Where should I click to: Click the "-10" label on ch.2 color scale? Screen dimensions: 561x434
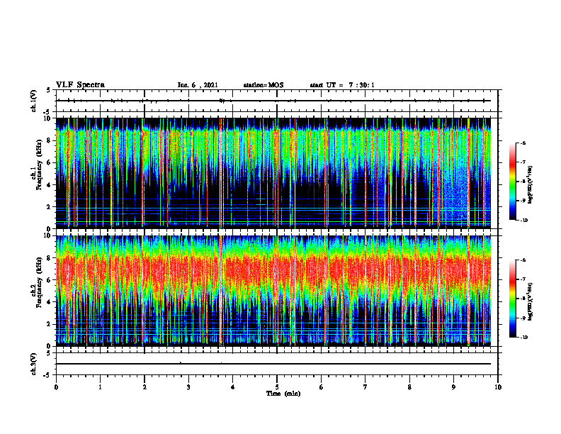point(523,338)
